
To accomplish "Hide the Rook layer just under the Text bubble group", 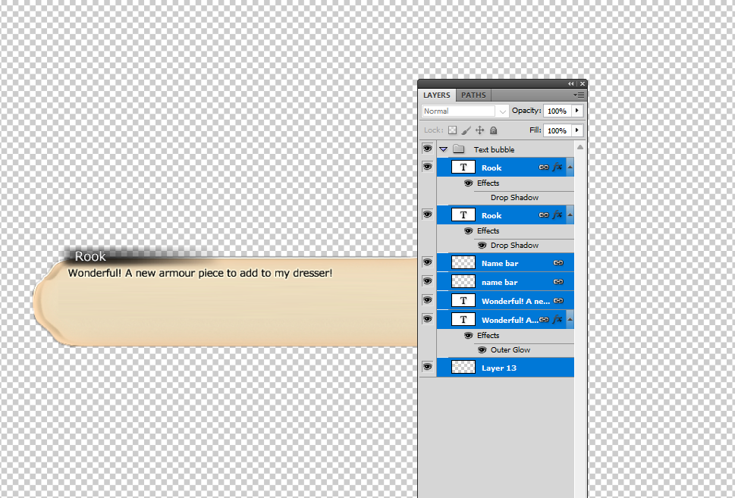I will tap(427, 166).
